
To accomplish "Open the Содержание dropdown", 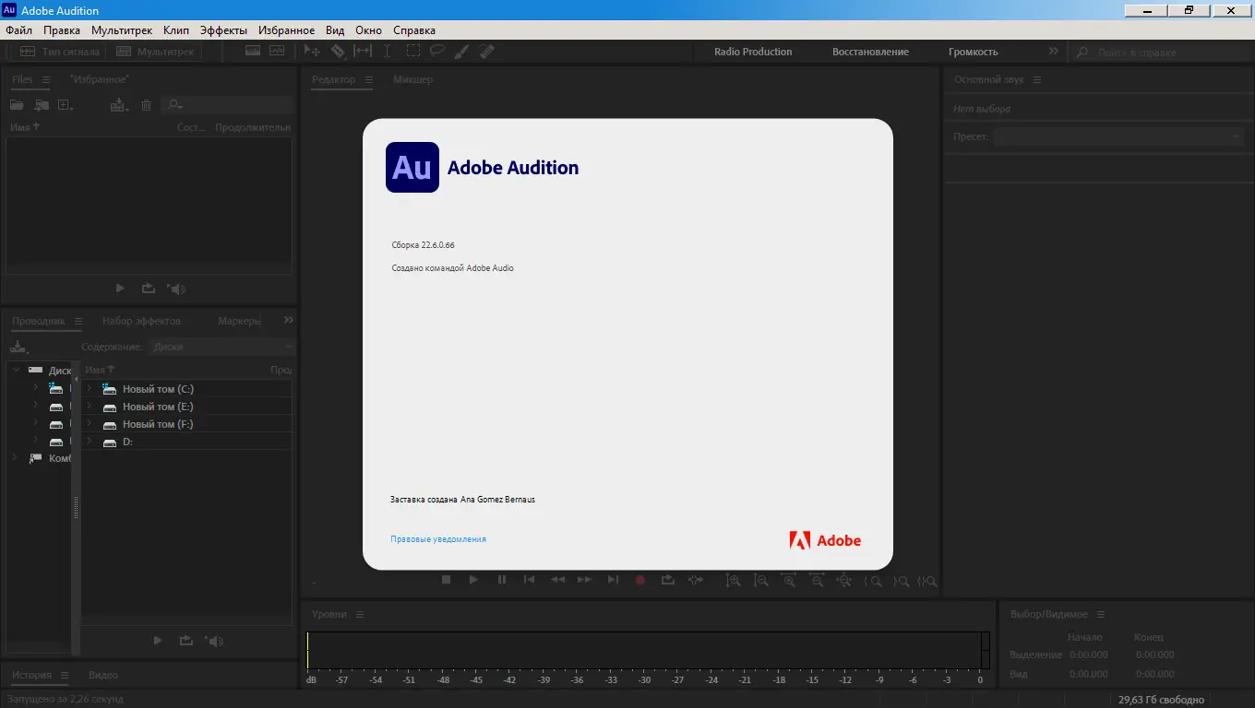I will 223,347.
